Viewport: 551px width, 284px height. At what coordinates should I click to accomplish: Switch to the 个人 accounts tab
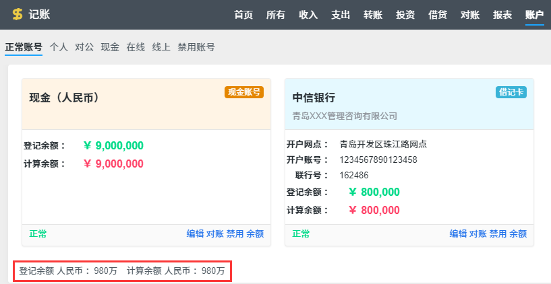(x=59, y=47)
